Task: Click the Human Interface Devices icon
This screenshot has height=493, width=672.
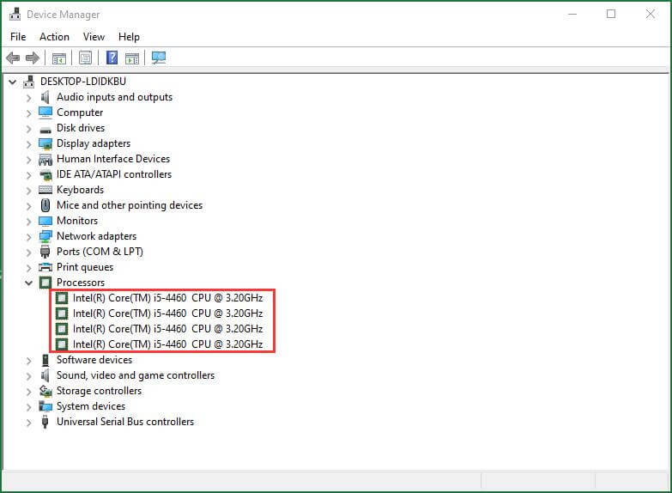Action: [x=45, y=160]
